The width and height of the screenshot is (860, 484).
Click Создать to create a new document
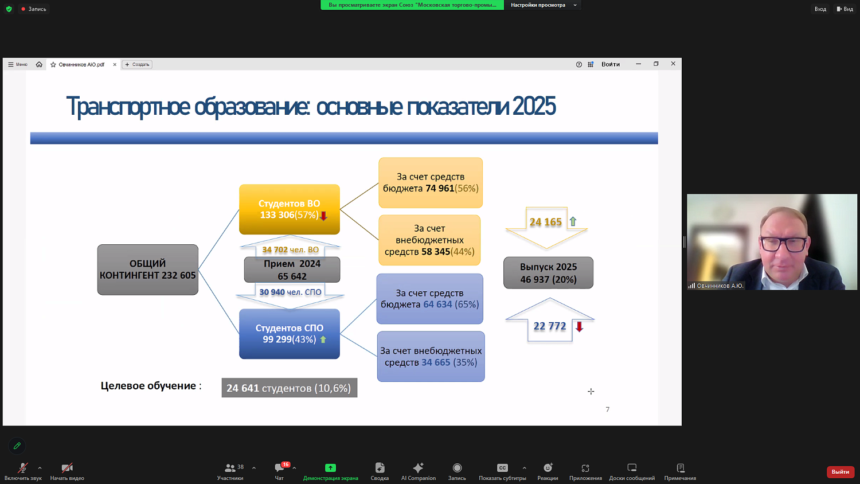136,64
